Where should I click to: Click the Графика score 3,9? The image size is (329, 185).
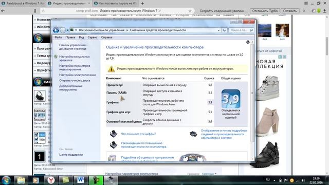pos(210,102)
